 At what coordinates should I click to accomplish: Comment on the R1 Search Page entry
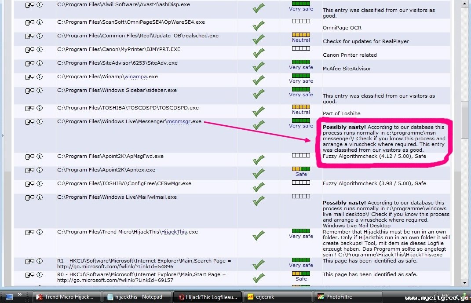tap(30, 262)
